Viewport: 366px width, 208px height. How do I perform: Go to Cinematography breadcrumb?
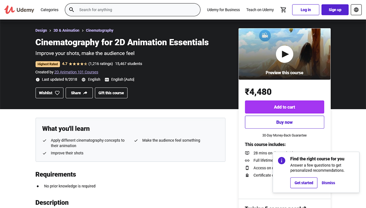tap(99, 31)
